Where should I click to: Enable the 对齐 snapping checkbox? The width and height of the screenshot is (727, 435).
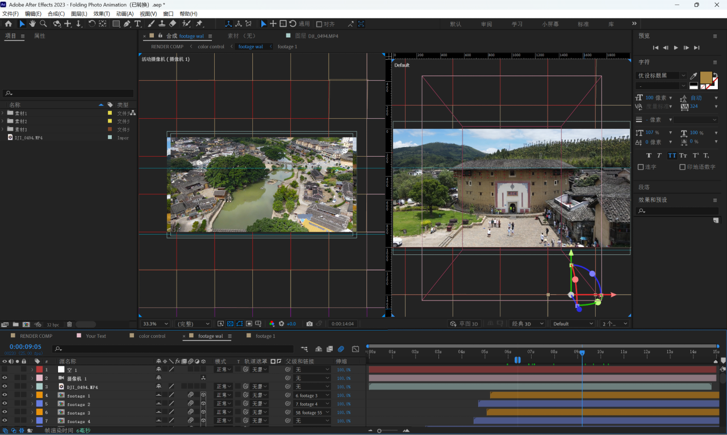(319, 24)
